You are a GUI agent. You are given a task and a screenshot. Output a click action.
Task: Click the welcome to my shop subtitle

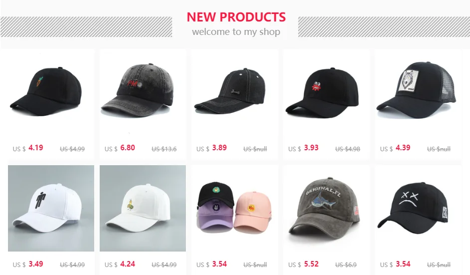(x=236, y=31)
